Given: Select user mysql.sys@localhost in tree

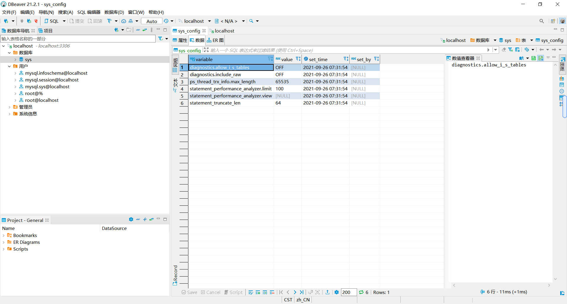Looking at the screenshot, I should 47,86.
